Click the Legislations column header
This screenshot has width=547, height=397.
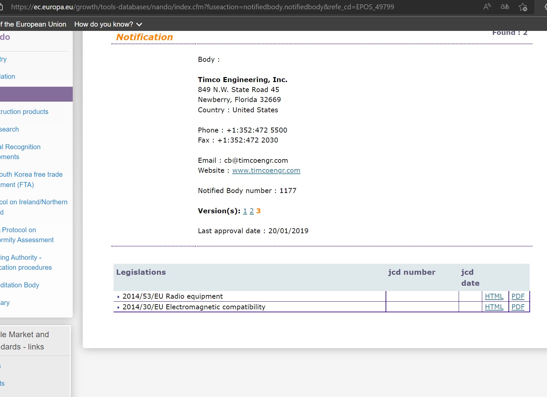(141, 272)
